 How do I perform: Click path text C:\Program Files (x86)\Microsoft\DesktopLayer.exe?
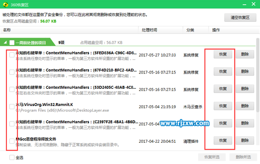62,110
